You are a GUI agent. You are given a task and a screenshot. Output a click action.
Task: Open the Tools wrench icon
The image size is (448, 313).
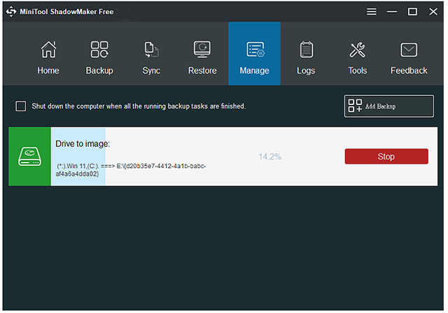[357, 50]
